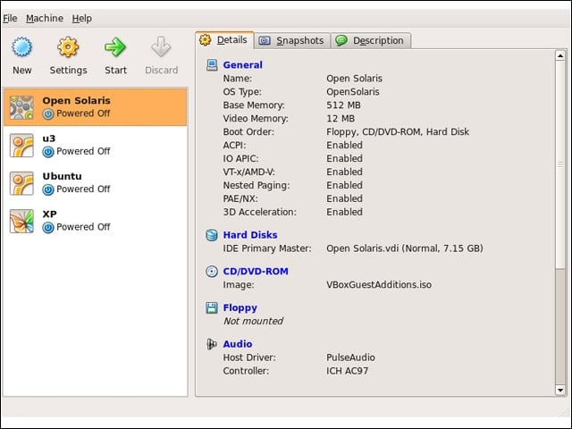The image size is (572, 429).
Task: Click the grayed Discard arrow icon
Action: point(161,46)
